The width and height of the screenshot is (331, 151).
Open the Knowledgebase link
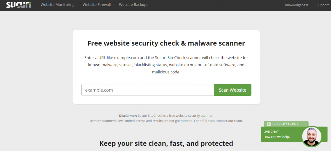click(297, 5)
